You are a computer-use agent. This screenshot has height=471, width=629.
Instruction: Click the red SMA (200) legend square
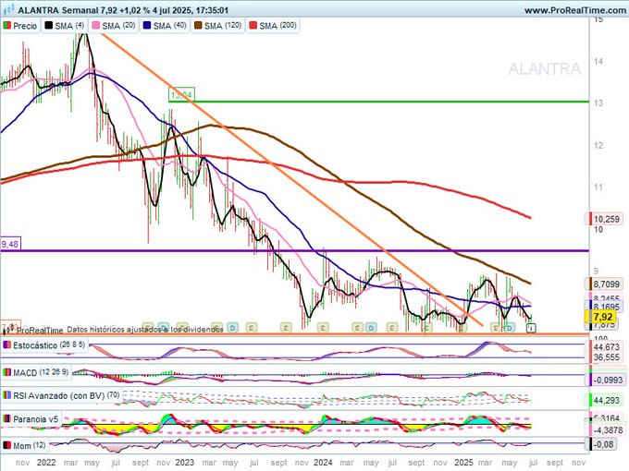coord(253,26)
